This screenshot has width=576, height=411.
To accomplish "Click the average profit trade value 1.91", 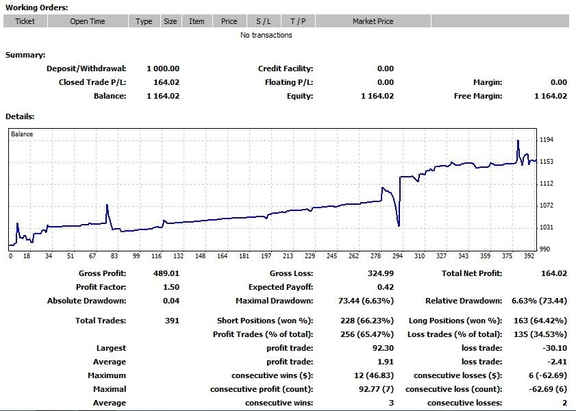I will [x=386, y=362].
